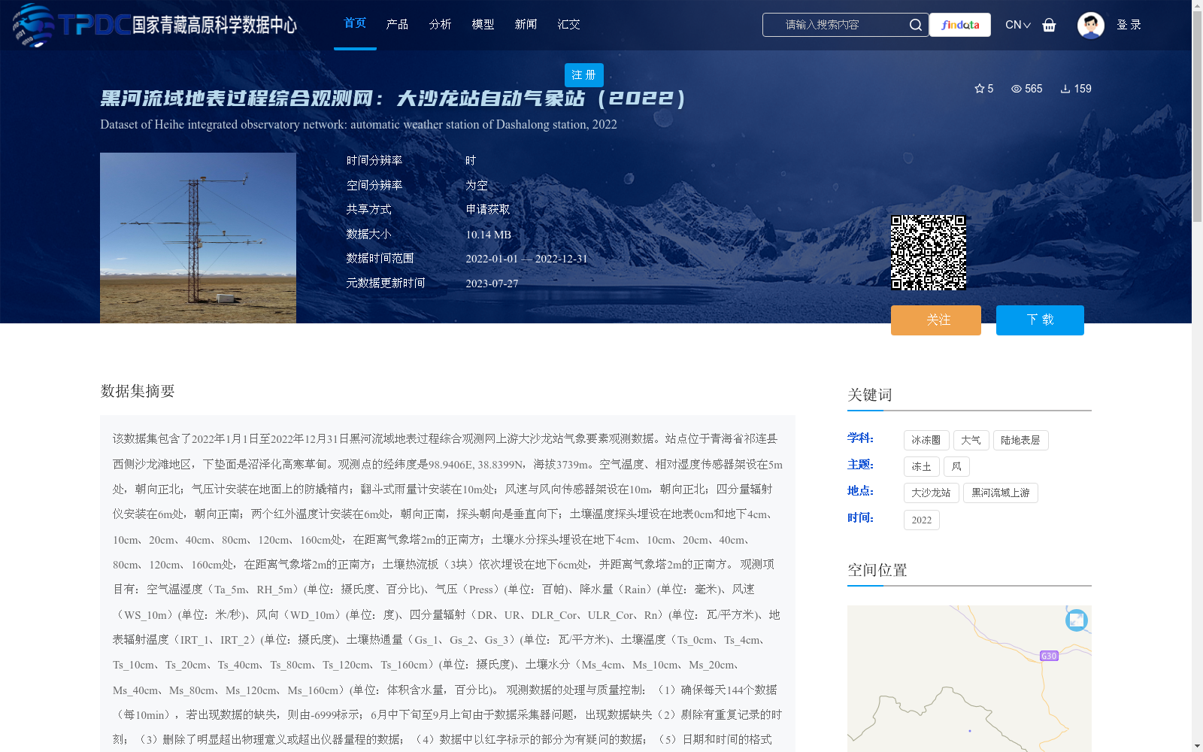Click the 注册 button
The height and width of the screenshot is (752, 1203).
point(583,75)
